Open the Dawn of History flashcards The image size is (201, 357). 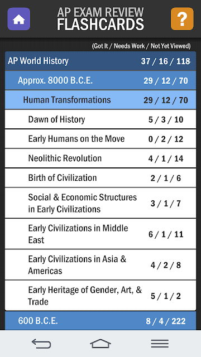click(x=100, y=119)
